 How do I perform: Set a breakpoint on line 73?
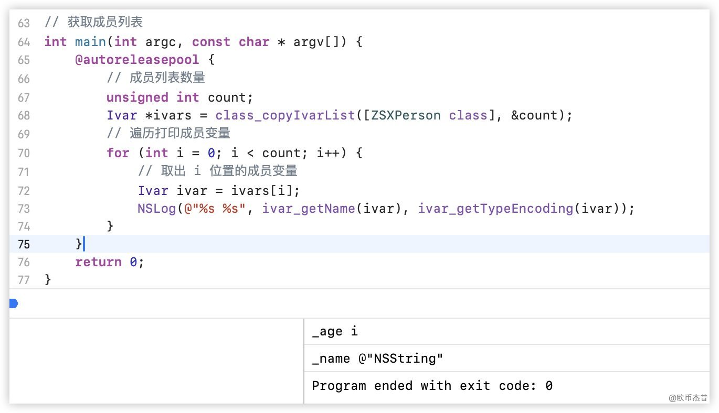pyautogui.click(x=24, y=209)
